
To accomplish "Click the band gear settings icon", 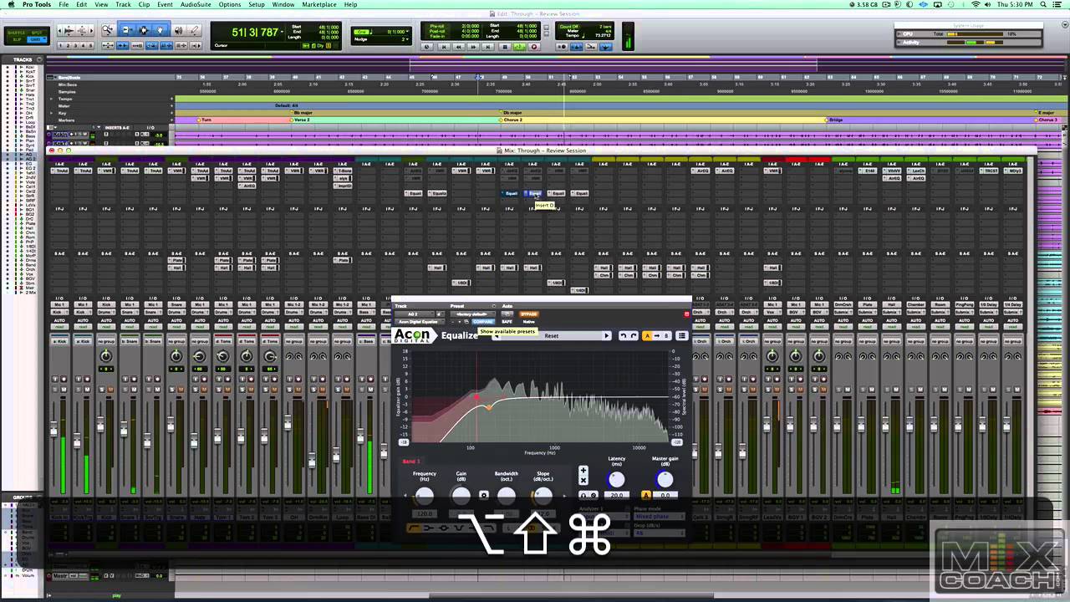I will 483,495.
